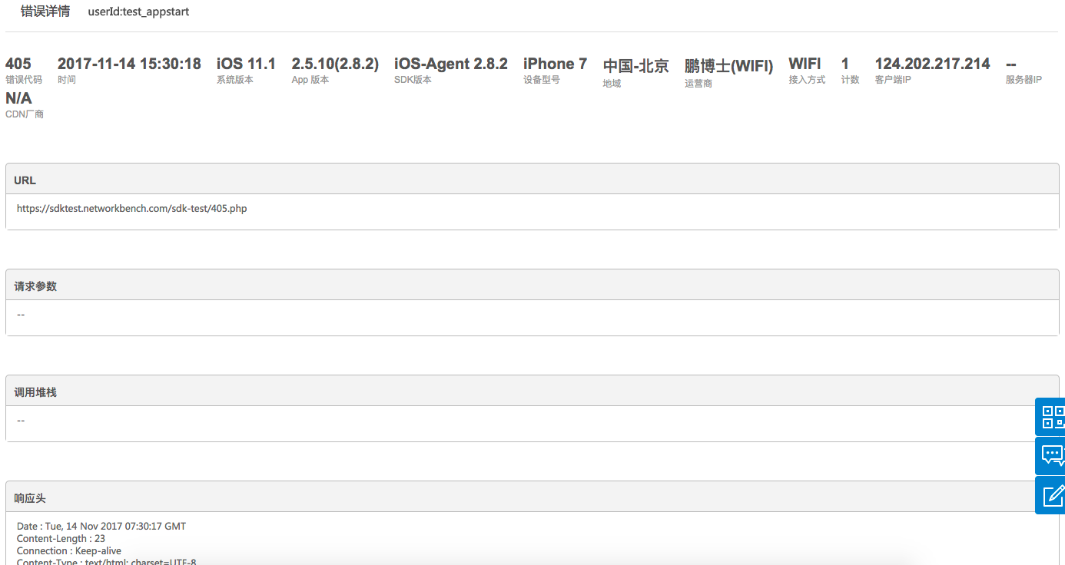Click the iOS-Agent 2.8.2 SDK version
The image size is (1065, 565).
point(450,64)
